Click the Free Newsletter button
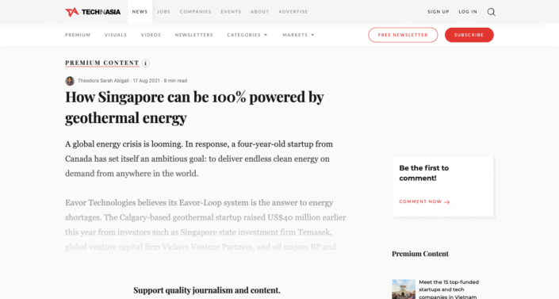The height and width of the screenshot is (299, 559). 403,35
